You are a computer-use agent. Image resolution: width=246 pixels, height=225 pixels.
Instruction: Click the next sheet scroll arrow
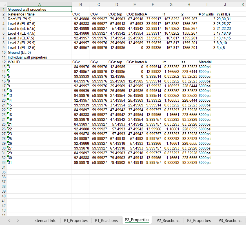18,220
